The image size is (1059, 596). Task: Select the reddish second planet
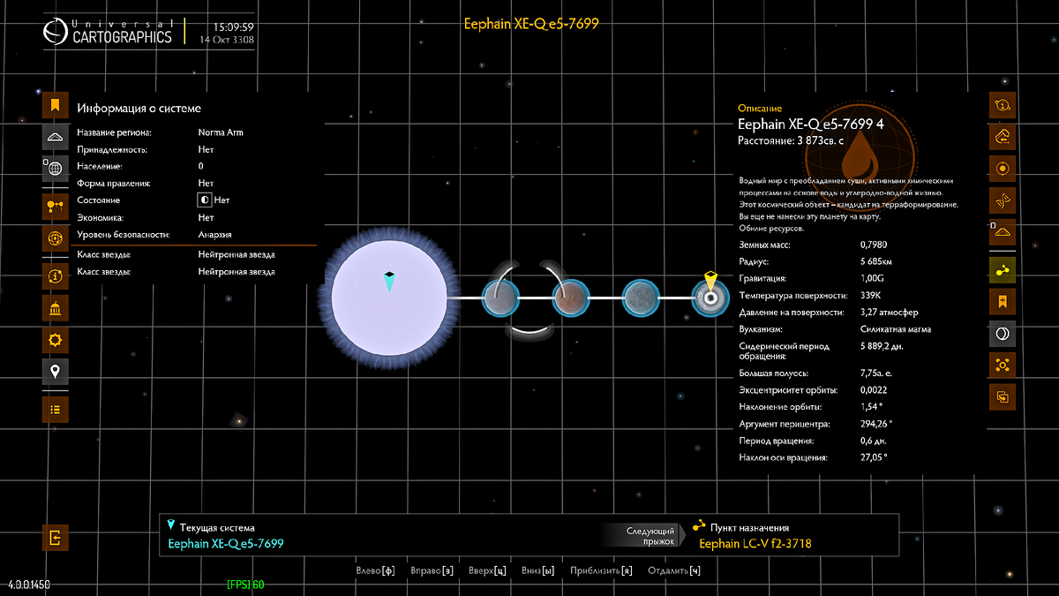point(570,298)
